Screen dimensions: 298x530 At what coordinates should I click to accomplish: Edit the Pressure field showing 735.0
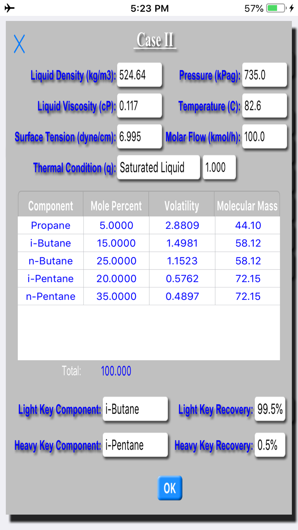(265, 75)
